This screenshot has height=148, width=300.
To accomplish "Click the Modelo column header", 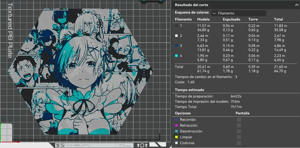I will tap(203, 19).
